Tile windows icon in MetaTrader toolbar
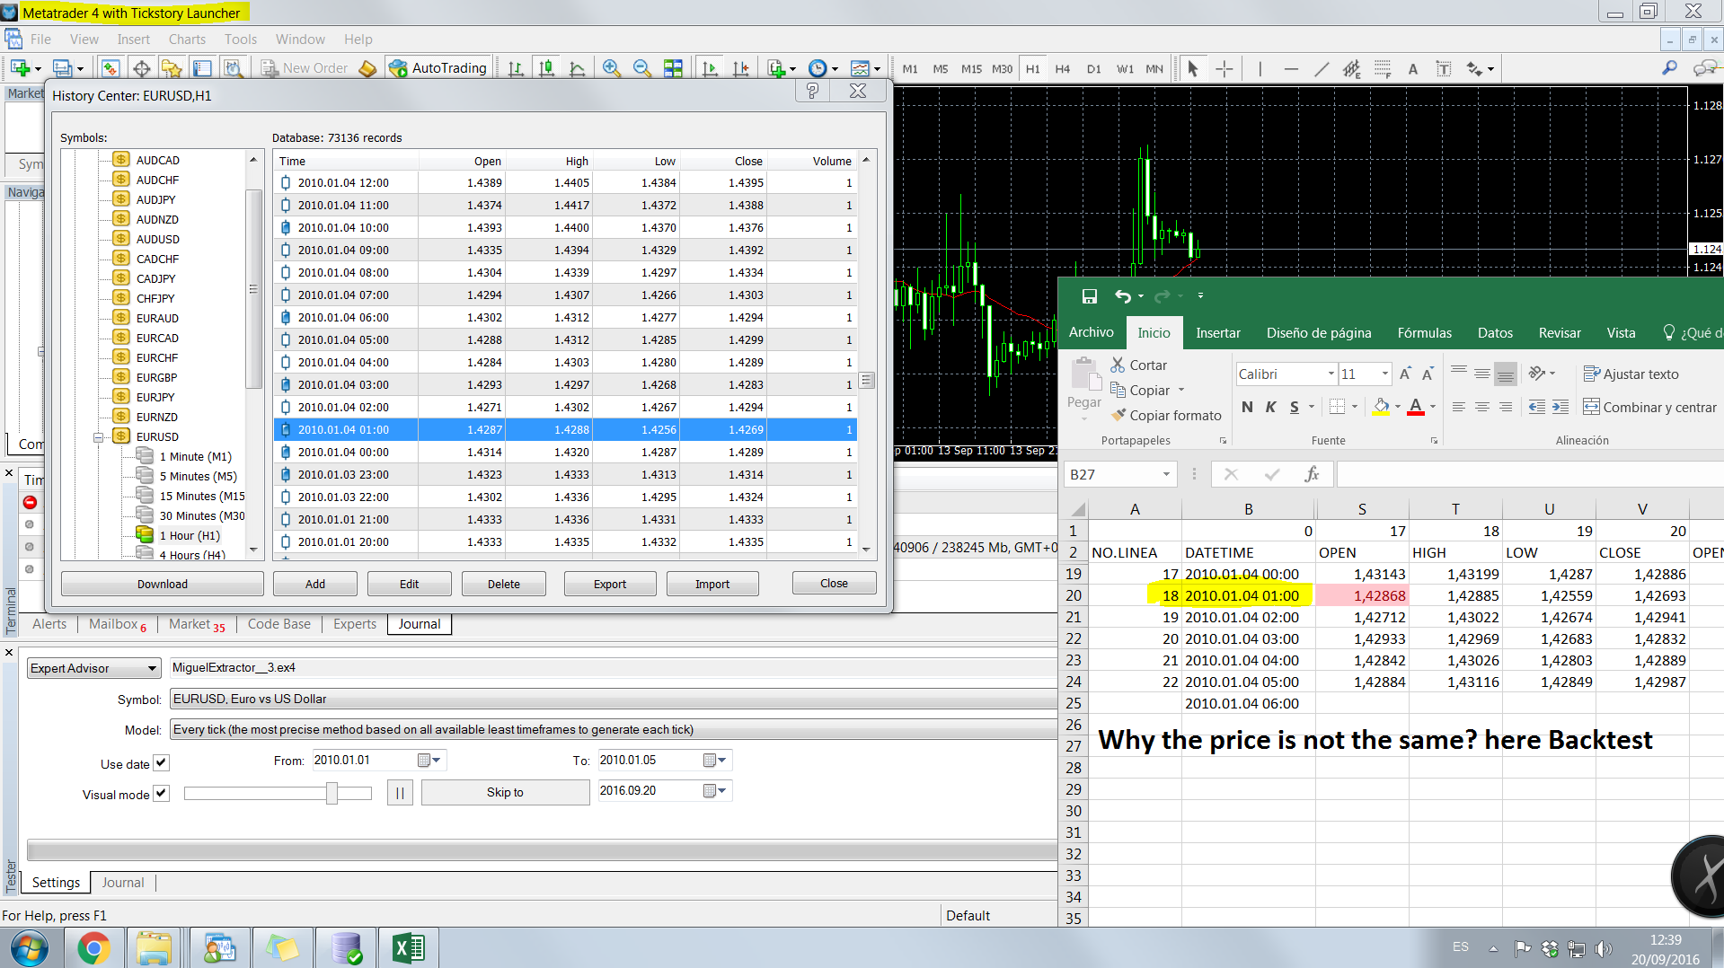Image resolution: width=1724 pixels, height=968 pixels. [x=673, y=68]
